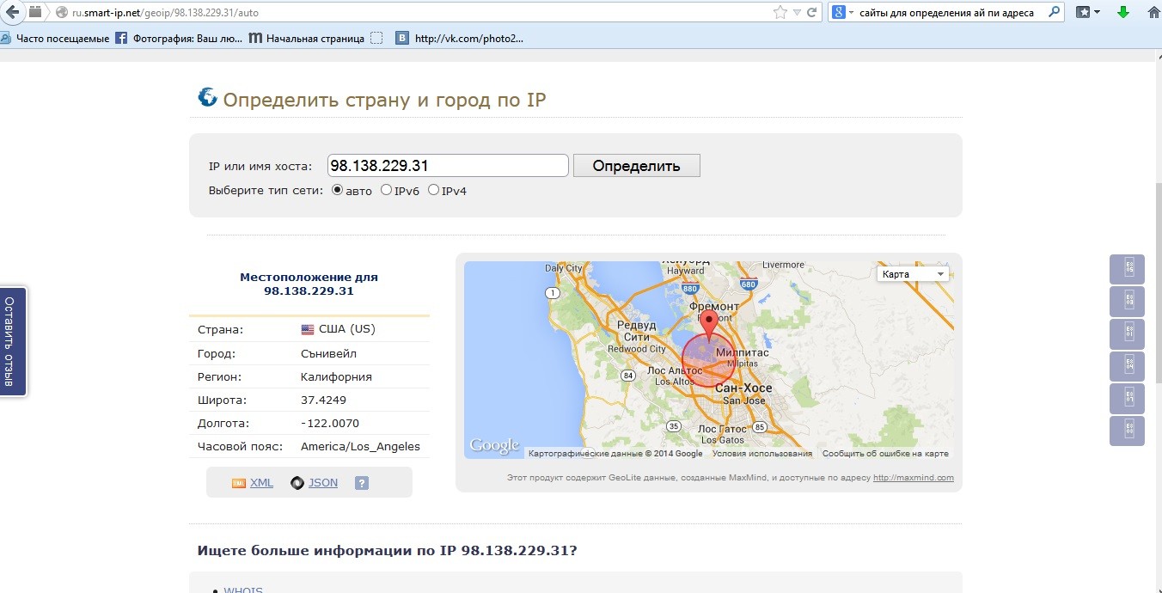Click the time zone value America/Los_Angeles
Viewport: 1162px width, 593px height.
tap(360, 446)
